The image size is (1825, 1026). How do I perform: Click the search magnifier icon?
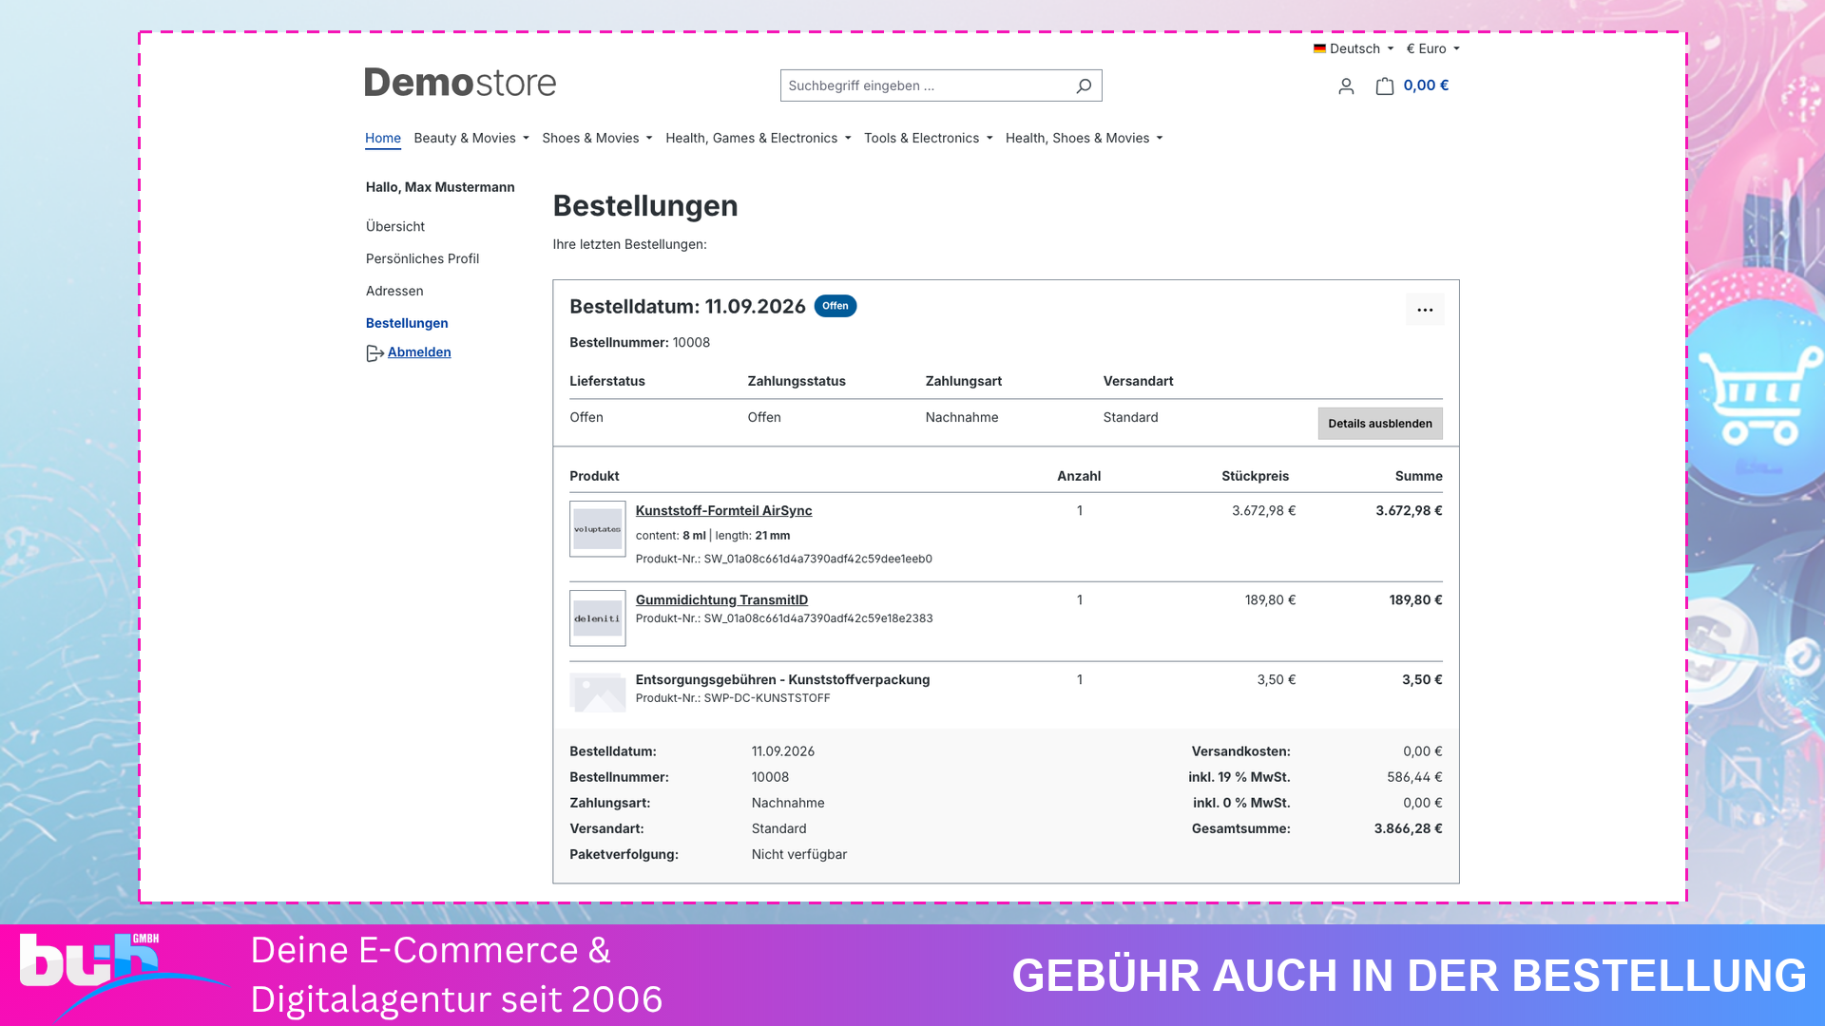pos(1084,86)
